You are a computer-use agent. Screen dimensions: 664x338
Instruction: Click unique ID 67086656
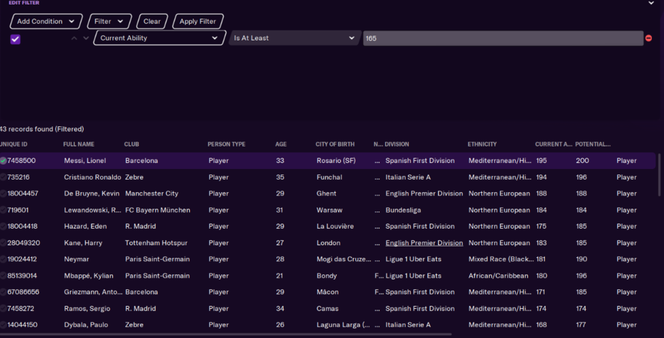[23, 292]
